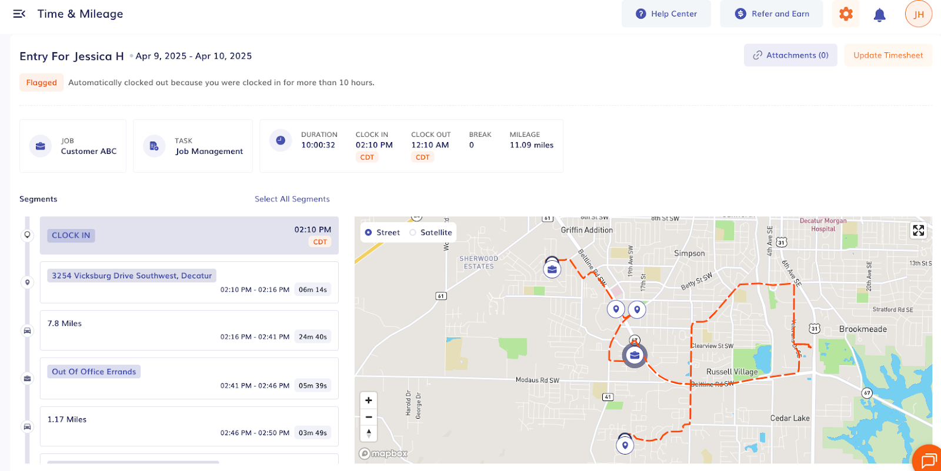Click the 03m 49s duration badge
Screen dimensions: 941x471
[313, 433]
